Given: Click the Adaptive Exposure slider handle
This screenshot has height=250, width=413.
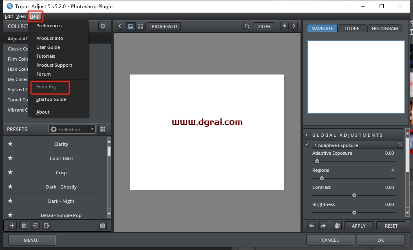Looking at the screenshot, I should coord(317,161).
